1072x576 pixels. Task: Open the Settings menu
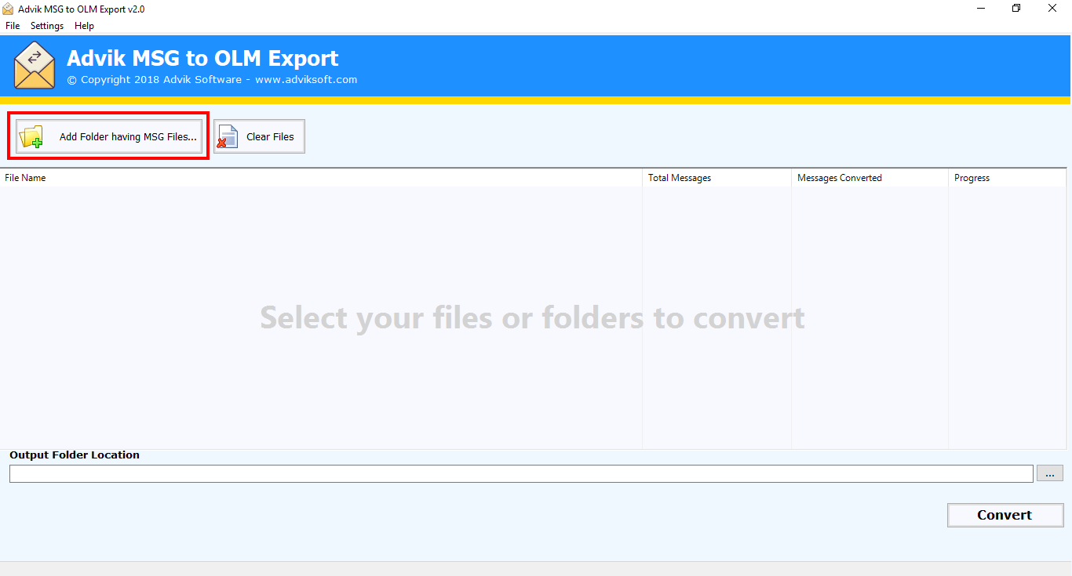click(x=47, y=26)
